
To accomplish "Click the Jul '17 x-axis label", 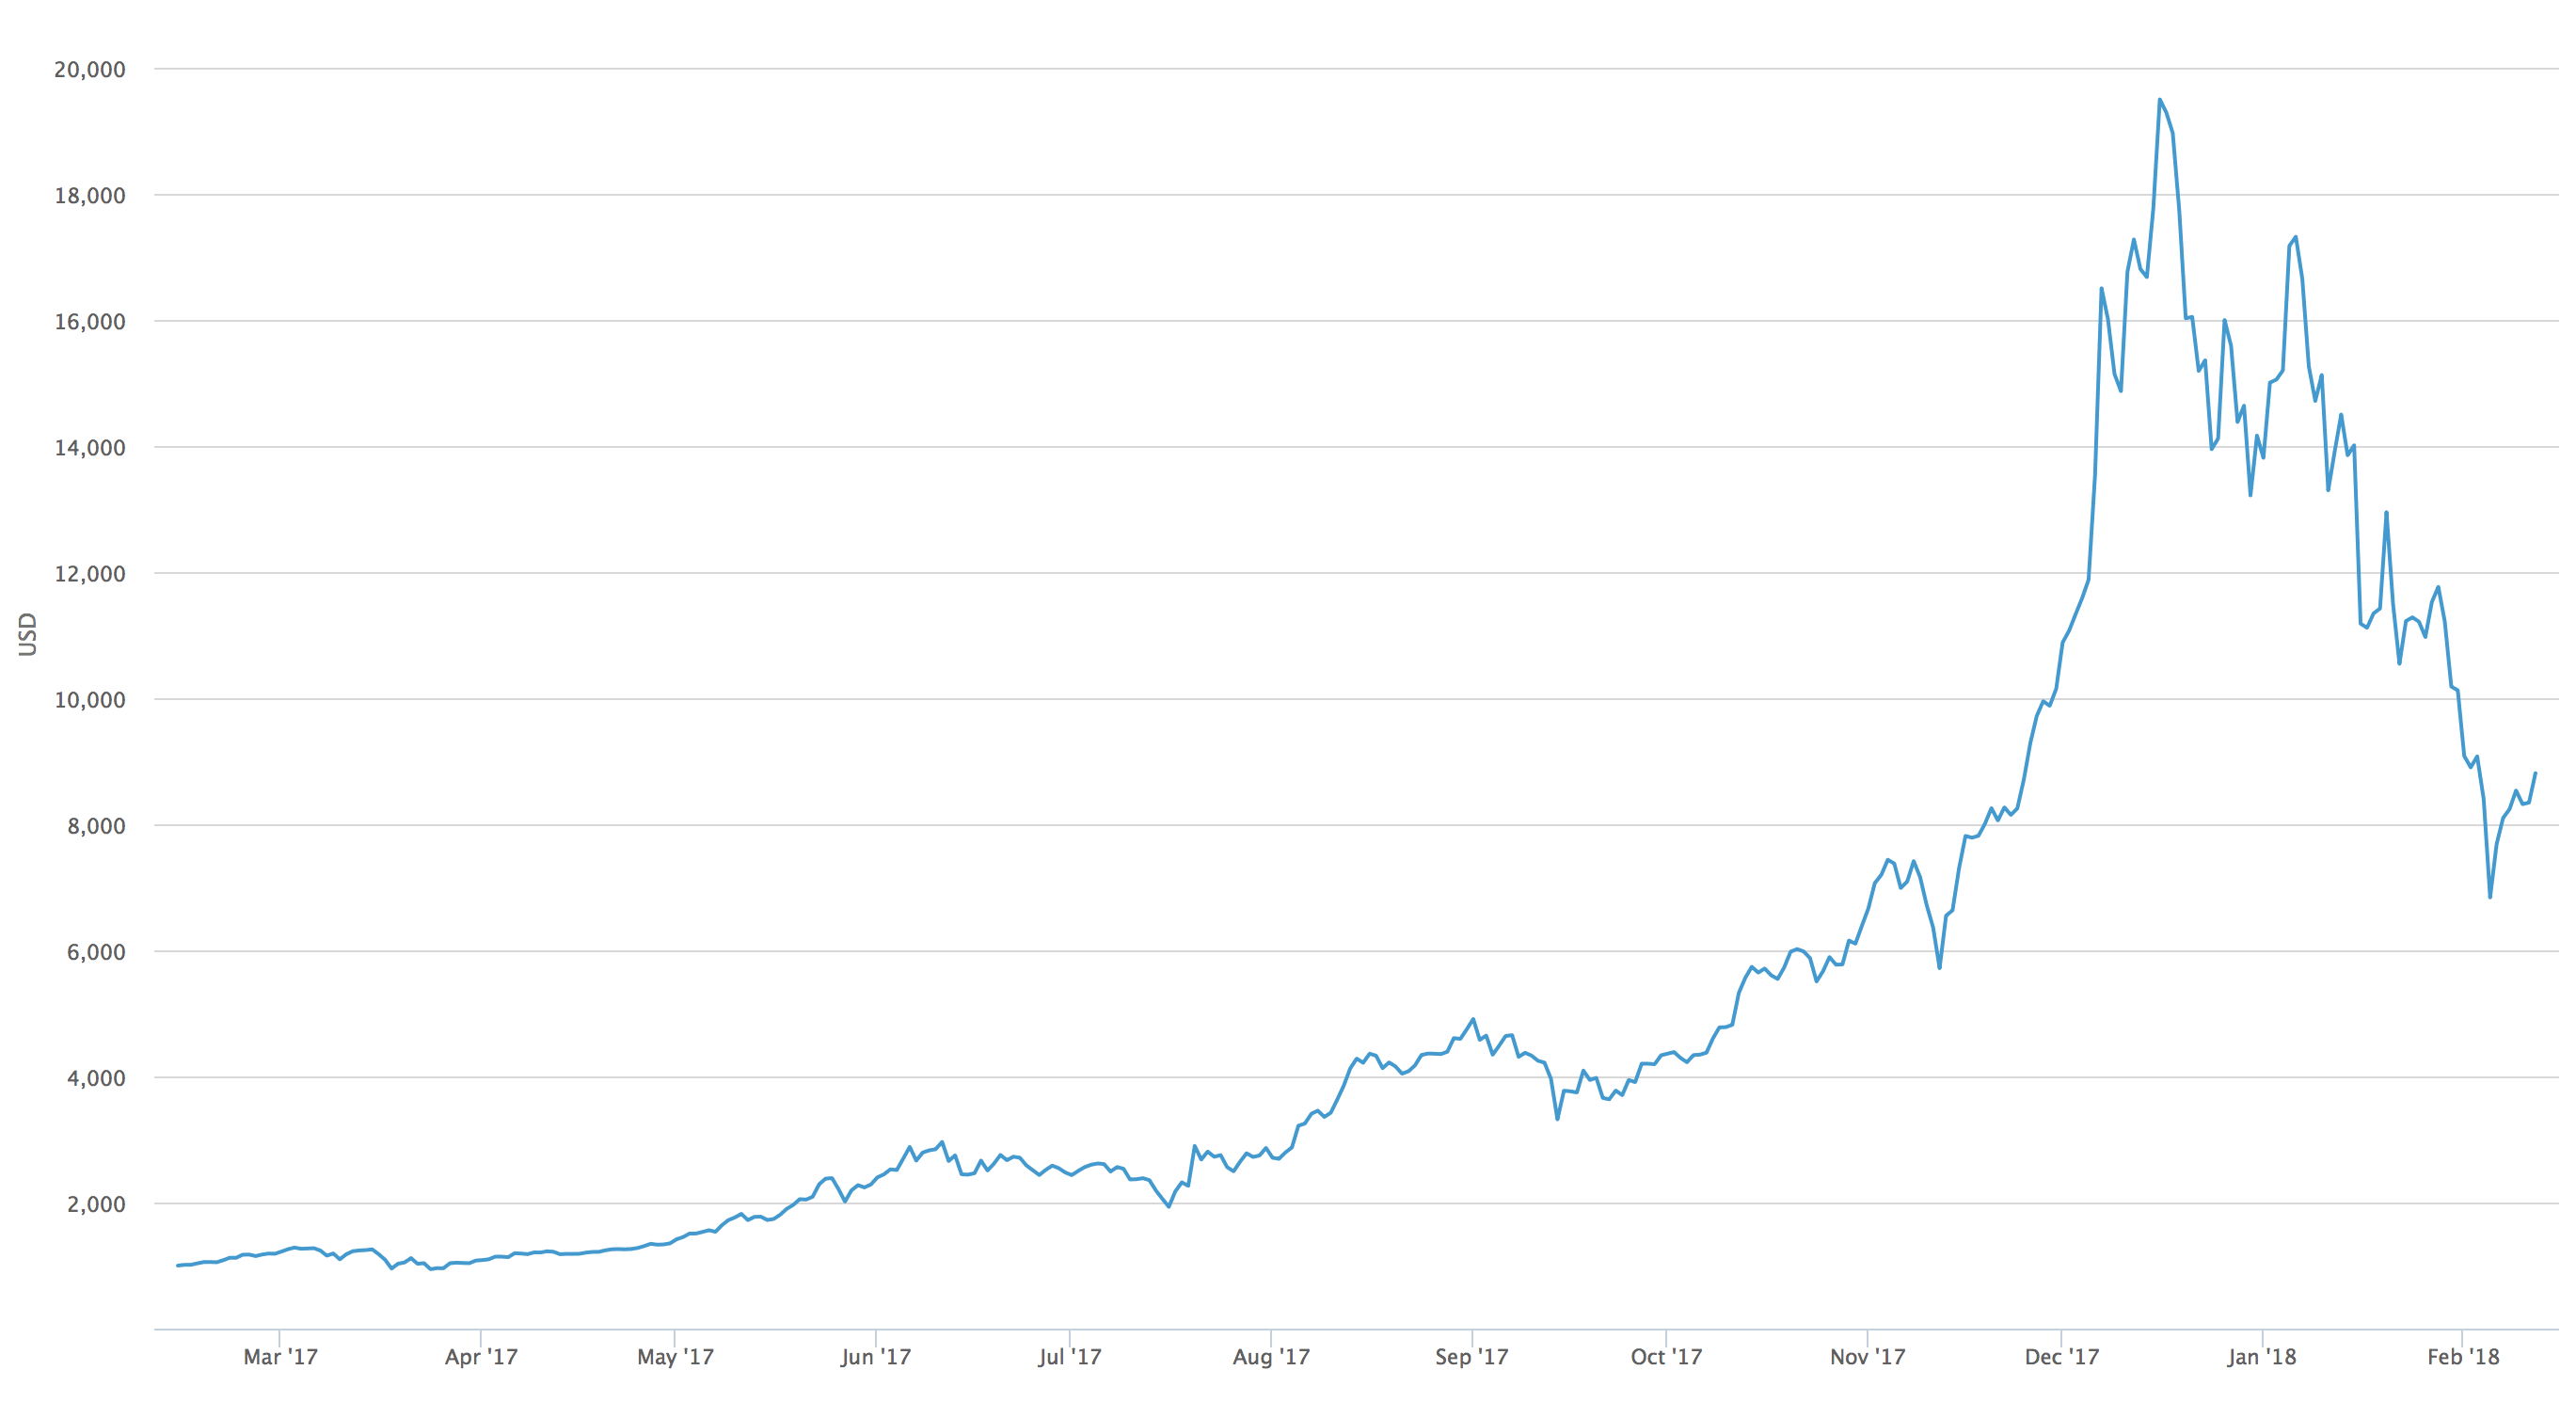I will click(1069, 1356).
